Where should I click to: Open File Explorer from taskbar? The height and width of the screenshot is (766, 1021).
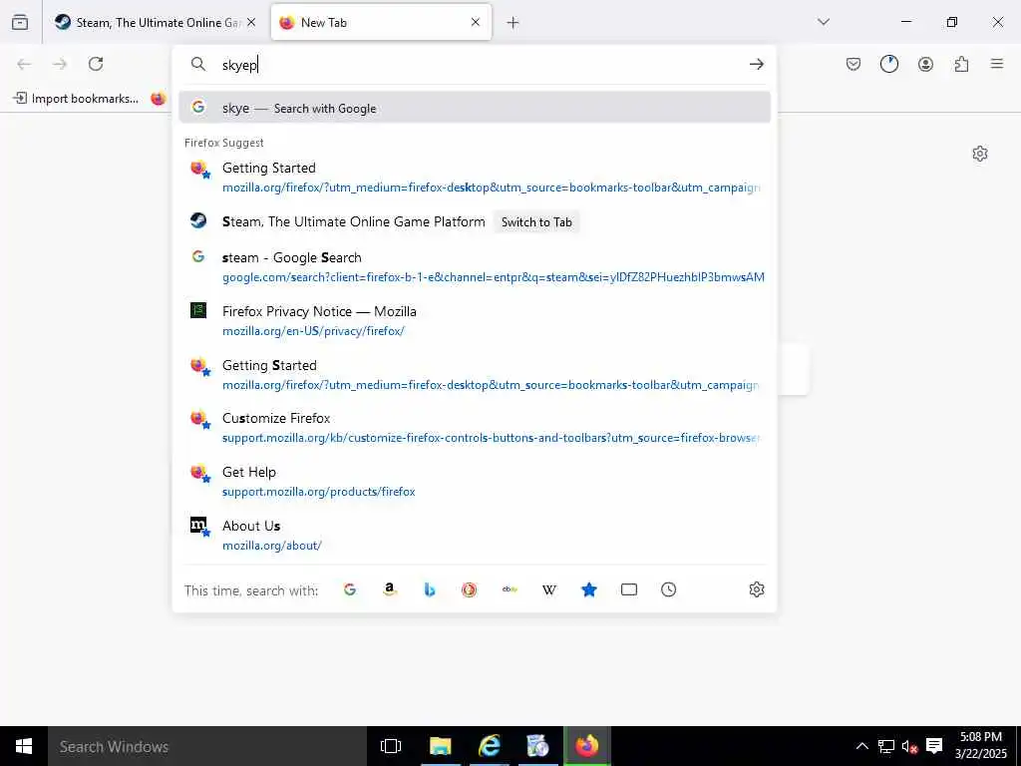[x=440, y=746]
